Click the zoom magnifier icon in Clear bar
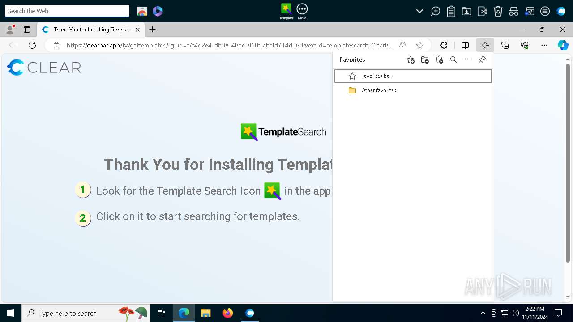573x322 pixels. (x=435, y=11)
